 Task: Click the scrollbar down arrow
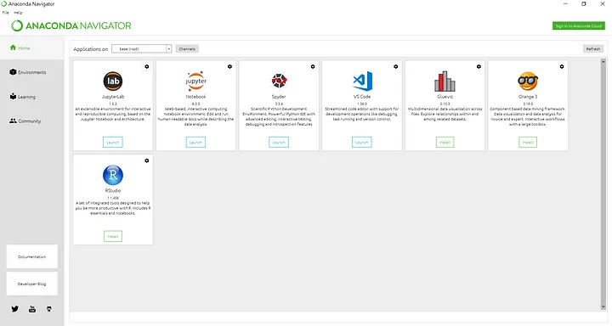click(x=603, y=307)
